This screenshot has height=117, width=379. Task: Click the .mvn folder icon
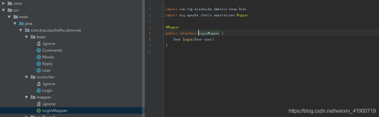coord(10,4)
